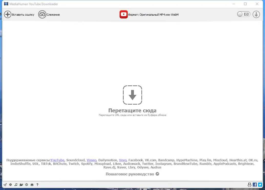
Task: Click the anonymous spy icon at bottom right
Action: tap(249, 185)
